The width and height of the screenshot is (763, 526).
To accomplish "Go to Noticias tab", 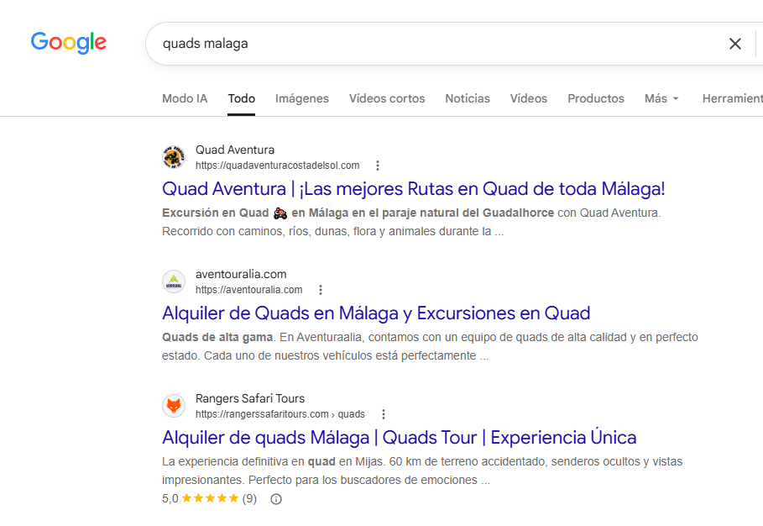I will tap(468, 98).
